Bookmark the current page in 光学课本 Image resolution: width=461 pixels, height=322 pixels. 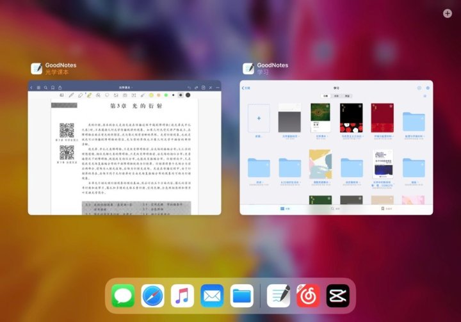pos(53,88)
